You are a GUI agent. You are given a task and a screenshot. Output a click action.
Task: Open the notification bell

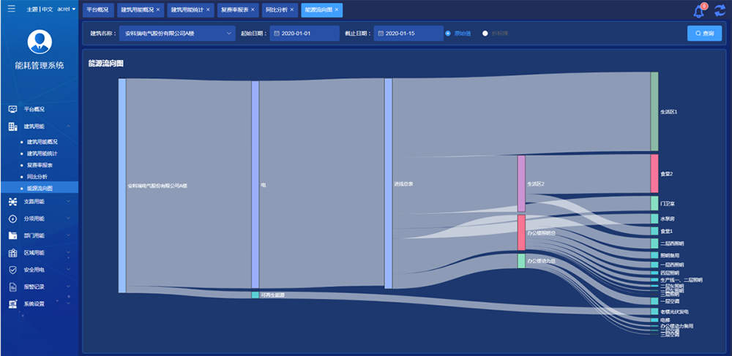[698, 11]
